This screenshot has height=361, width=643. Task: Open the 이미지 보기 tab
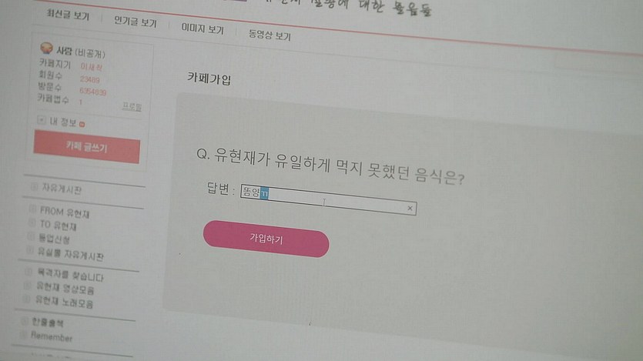pos(203,28)
